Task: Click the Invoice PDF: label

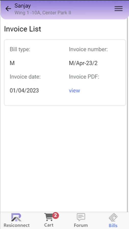Action: (84, 77)
